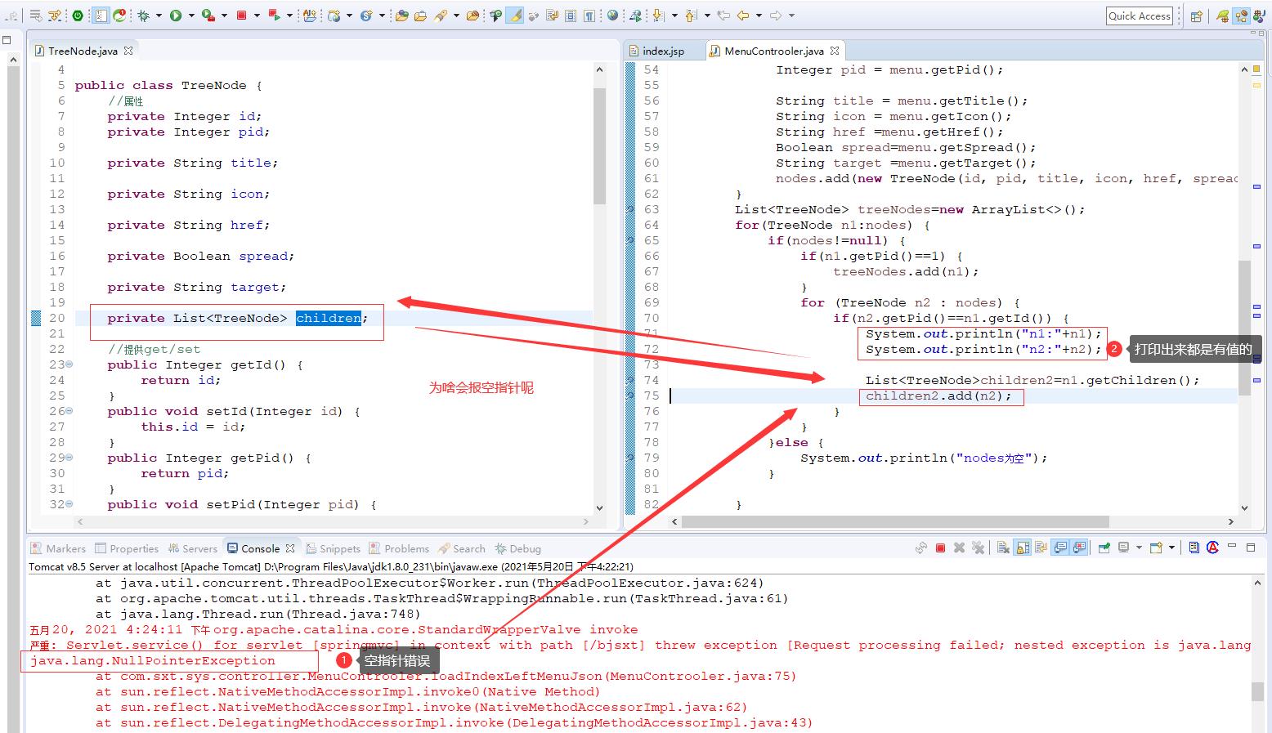Open the Servers view tab
This screenshot has height=733, width=1272.
[193, 548]
